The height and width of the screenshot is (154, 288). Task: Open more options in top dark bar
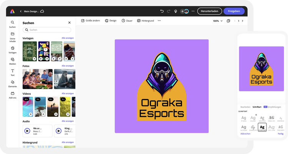coord(193,11)
